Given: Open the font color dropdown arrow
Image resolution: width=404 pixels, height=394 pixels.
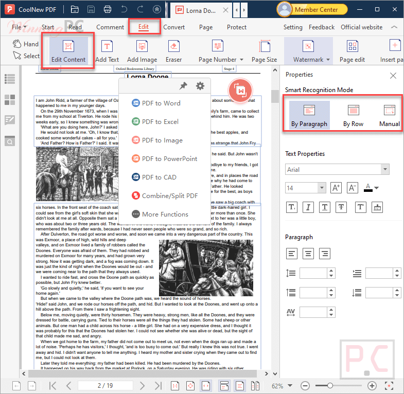Looking at the screenshot, I should [x=377, y=188].
